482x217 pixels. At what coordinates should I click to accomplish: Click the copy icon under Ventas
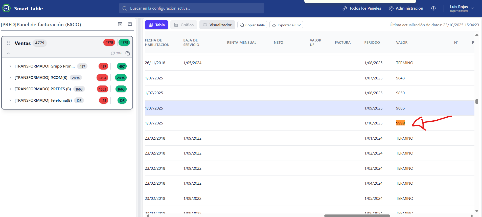(x=128, y=53)
